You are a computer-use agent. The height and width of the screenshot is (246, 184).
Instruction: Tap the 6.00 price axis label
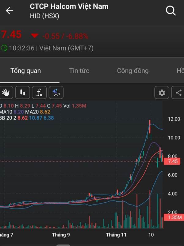pos(173,175)
